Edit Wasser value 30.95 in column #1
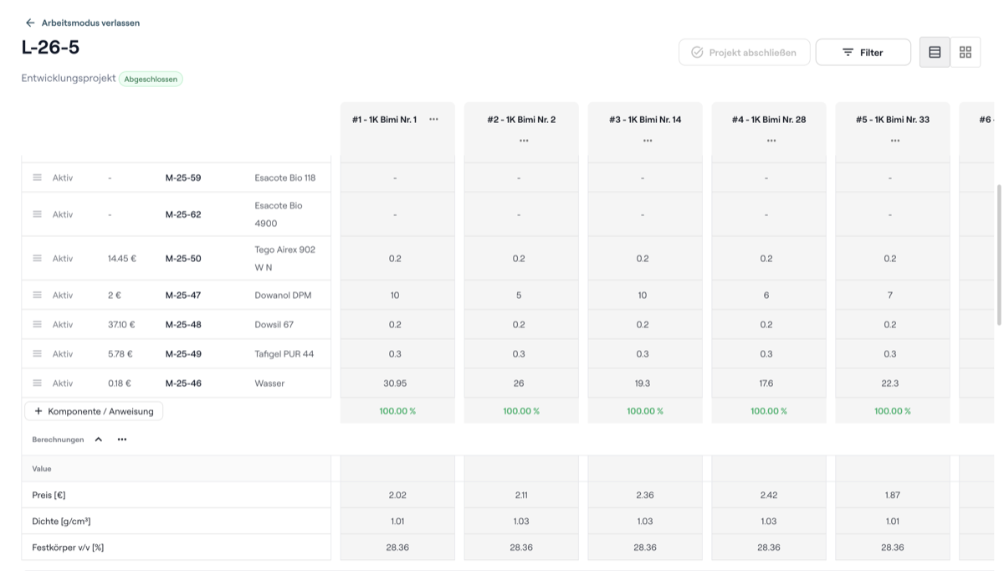The image size is (1004, 571). point(395,383)
